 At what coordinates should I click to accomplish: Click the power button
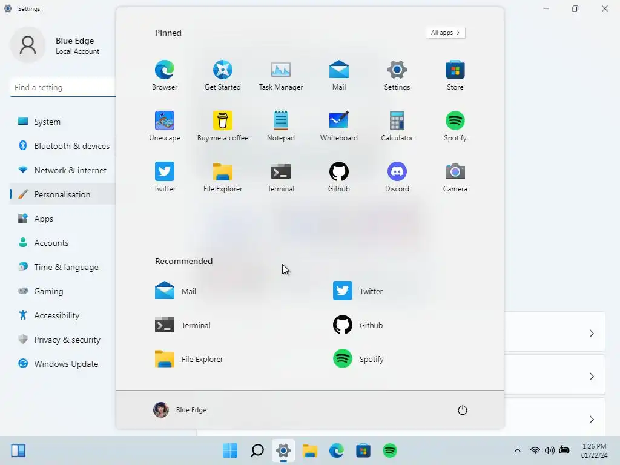click(x=462, y=410)
